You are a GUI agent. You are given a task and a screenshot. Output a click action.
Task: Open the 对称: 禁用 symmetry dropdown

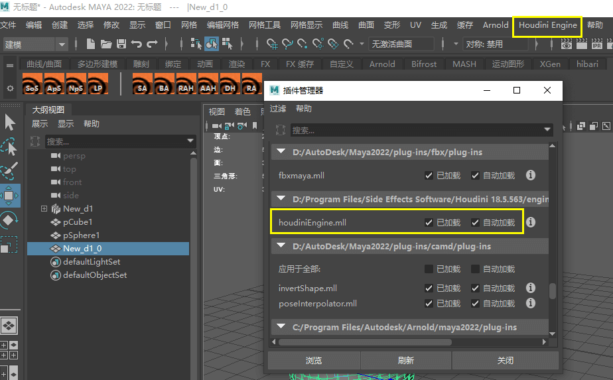click(496, 44)
